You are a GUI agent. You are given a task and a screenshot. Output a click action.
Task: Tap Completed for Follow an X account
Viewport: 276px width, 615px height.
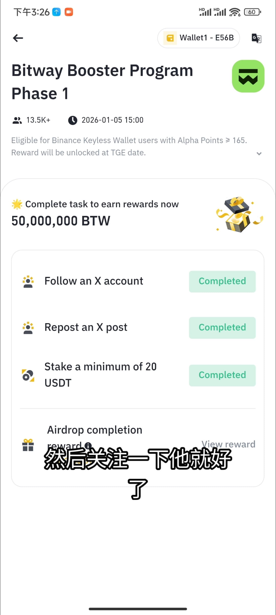pyautogui.click(x=222, y=281)
